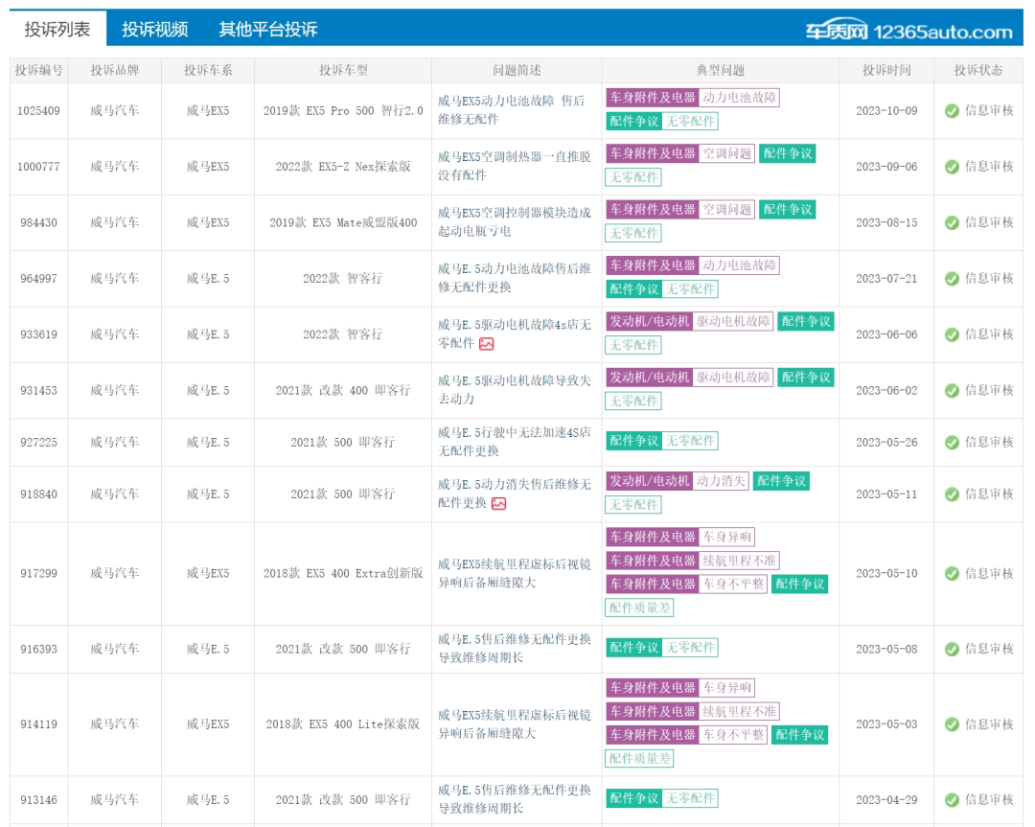Click the complaint date 2023-06-06
The height and width of the screenshot is (827, 1035).
[886, 335]
